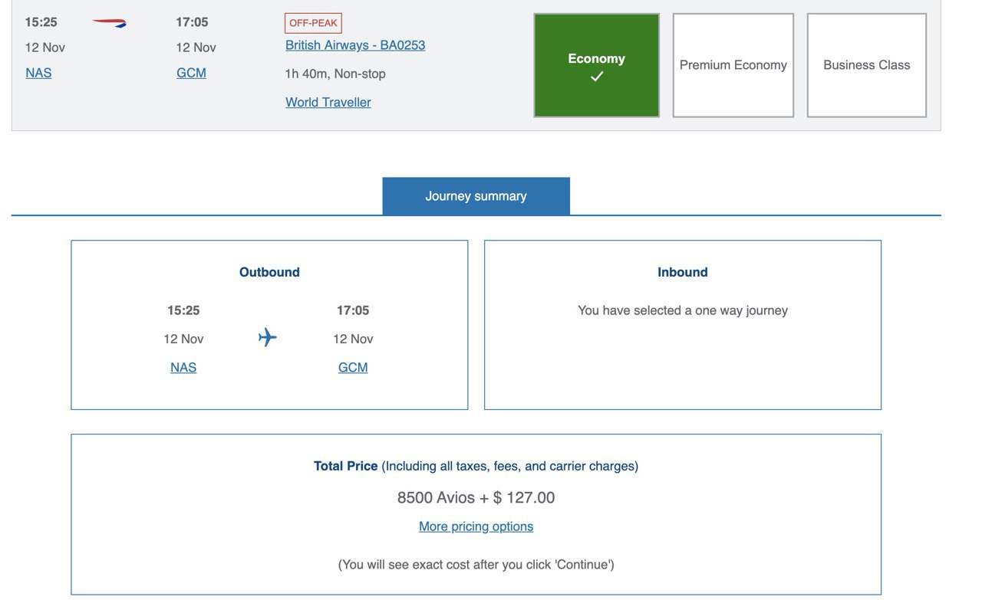Click the 17:05 arrival time in flight row

point(192,22)
